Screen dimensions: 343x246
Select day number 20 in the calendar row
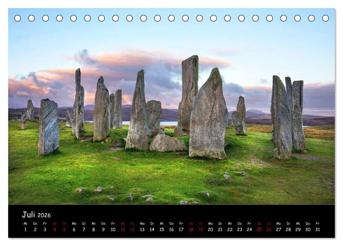pyautogui.click(x=210, y=229)
